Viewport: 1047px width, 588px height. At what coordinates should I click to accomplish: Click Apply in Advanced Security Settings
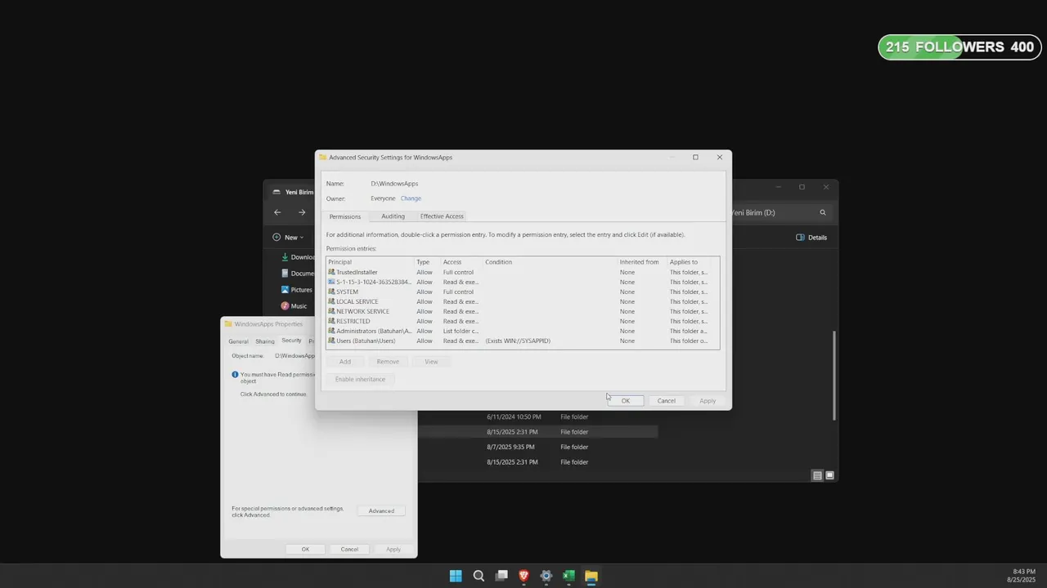pos(708,400)
